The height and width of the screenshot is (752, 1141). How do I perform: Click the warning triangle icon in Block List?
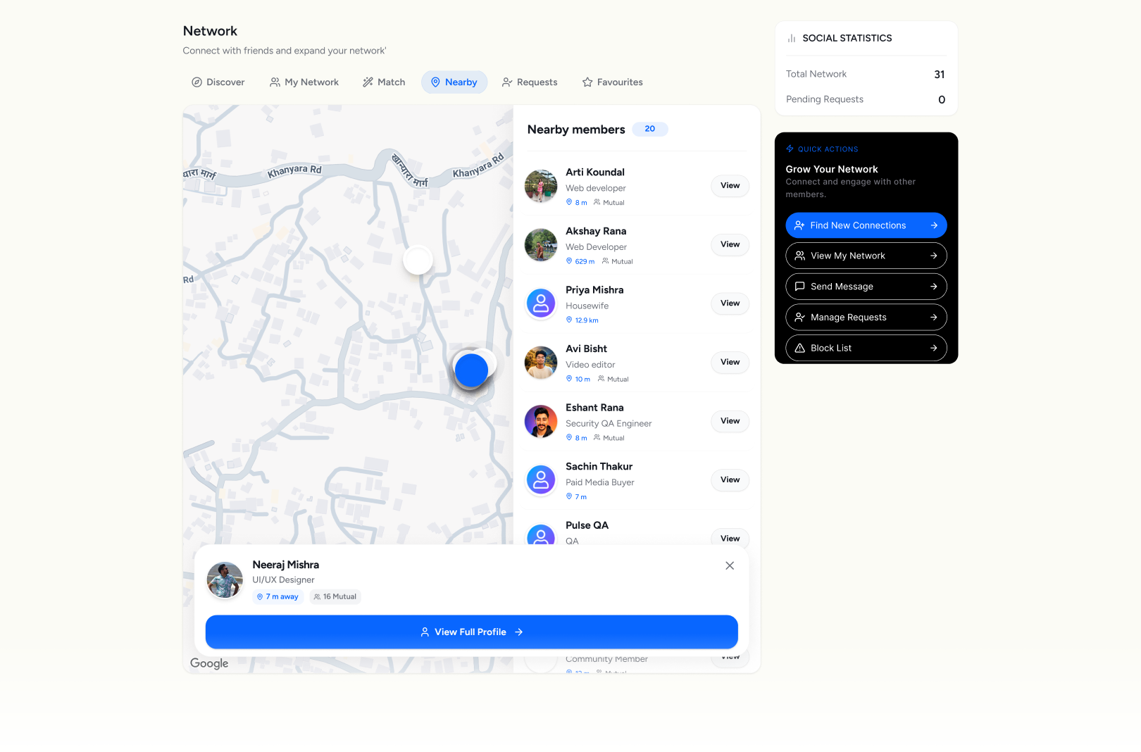pos(799,348)
